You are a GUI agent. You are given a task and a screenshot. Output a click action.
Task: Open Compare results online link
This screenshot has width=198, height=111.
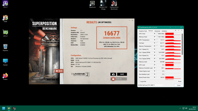click(112, 38)
